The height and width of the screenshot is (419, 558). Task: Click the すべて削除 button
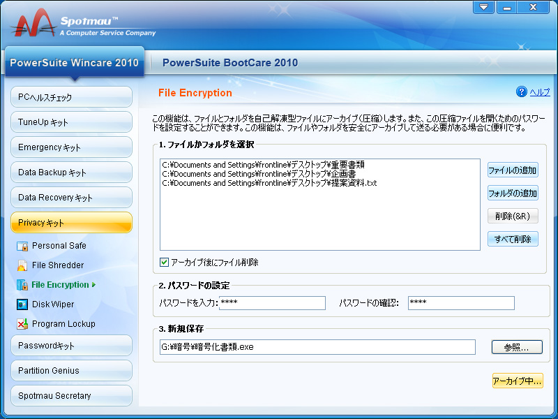pos(513,239)
